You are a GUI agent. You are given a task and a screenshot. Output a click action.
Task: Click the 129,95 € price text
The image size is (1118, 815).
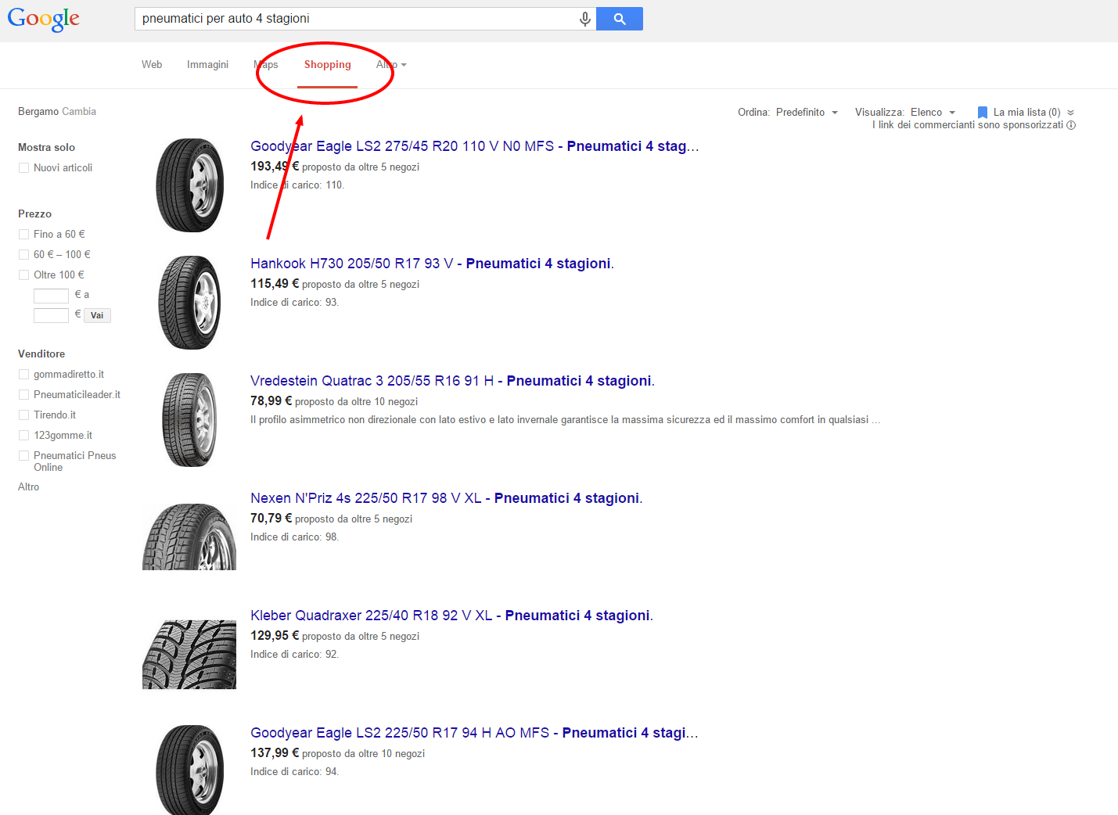coord(275,636)
